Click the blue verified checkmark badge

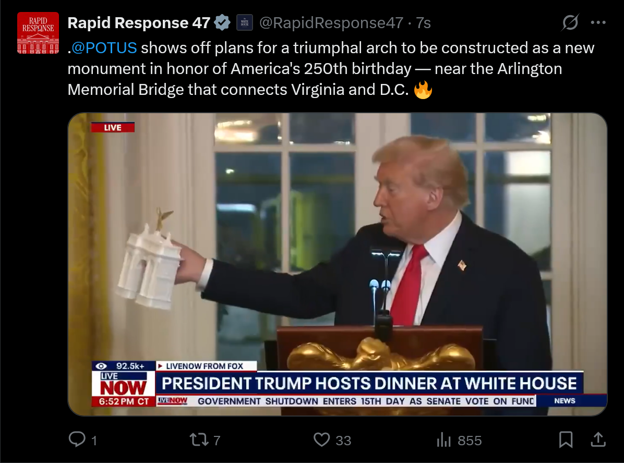[x=222, y=22]
